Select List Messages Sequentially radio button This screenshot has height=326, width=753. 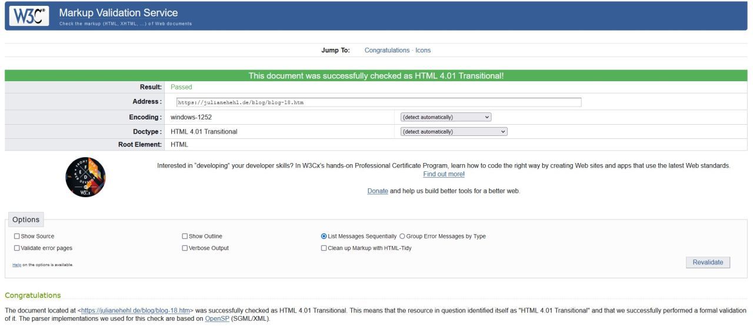point(324,237)
